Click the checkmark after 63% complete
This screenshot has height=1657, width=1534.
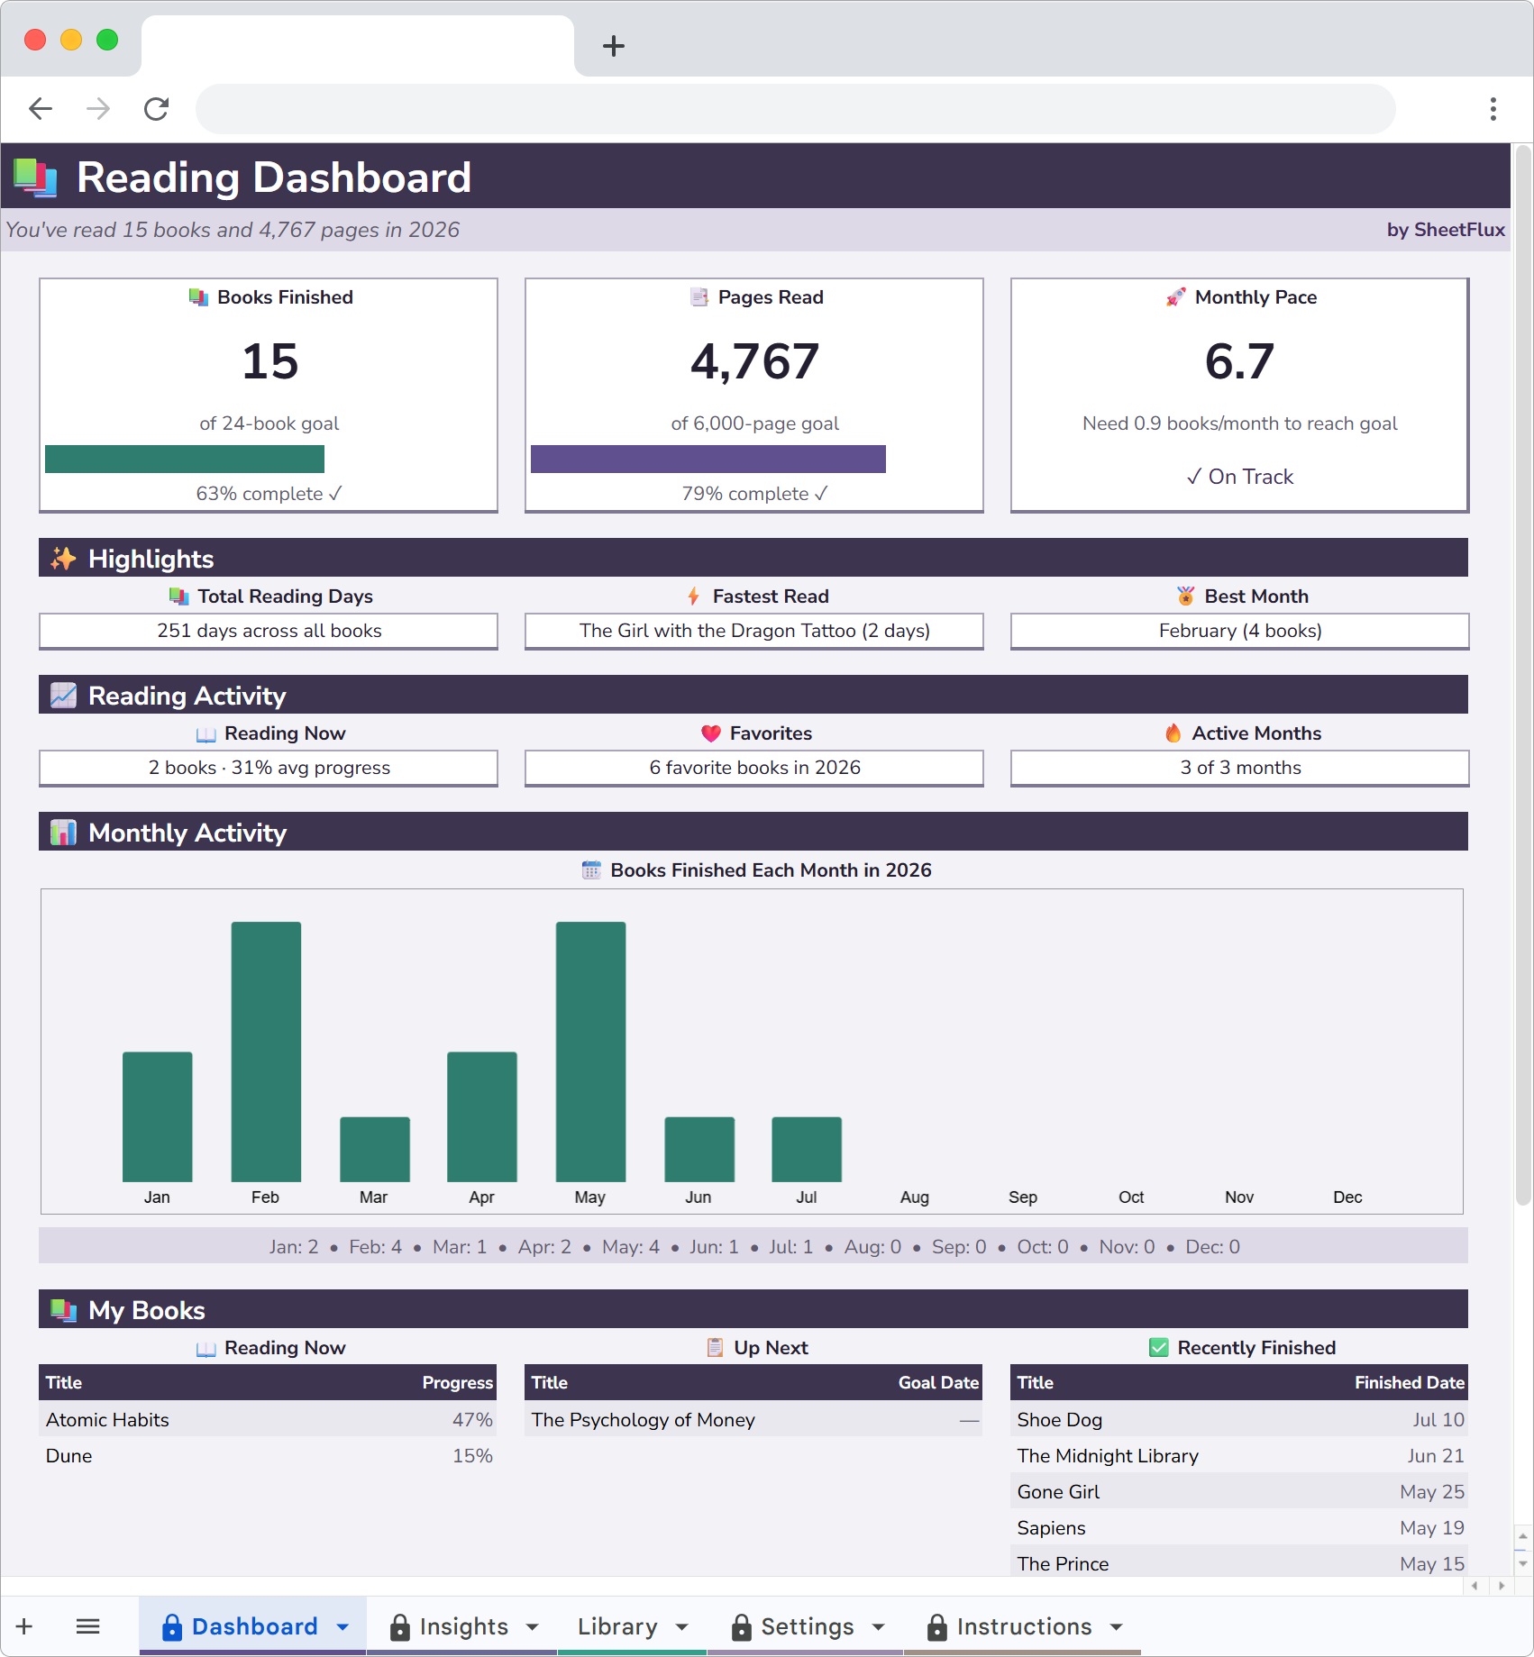coord(336,493)
